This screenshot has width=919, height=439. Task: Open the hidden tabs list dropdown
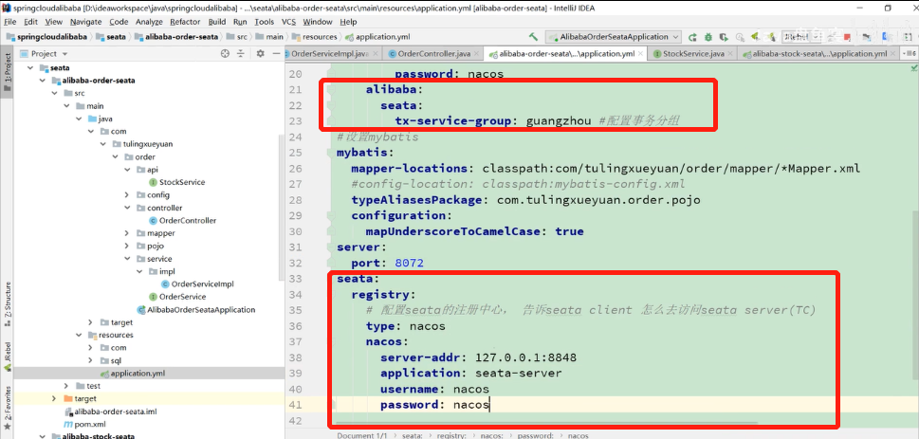tap(910, 54)
